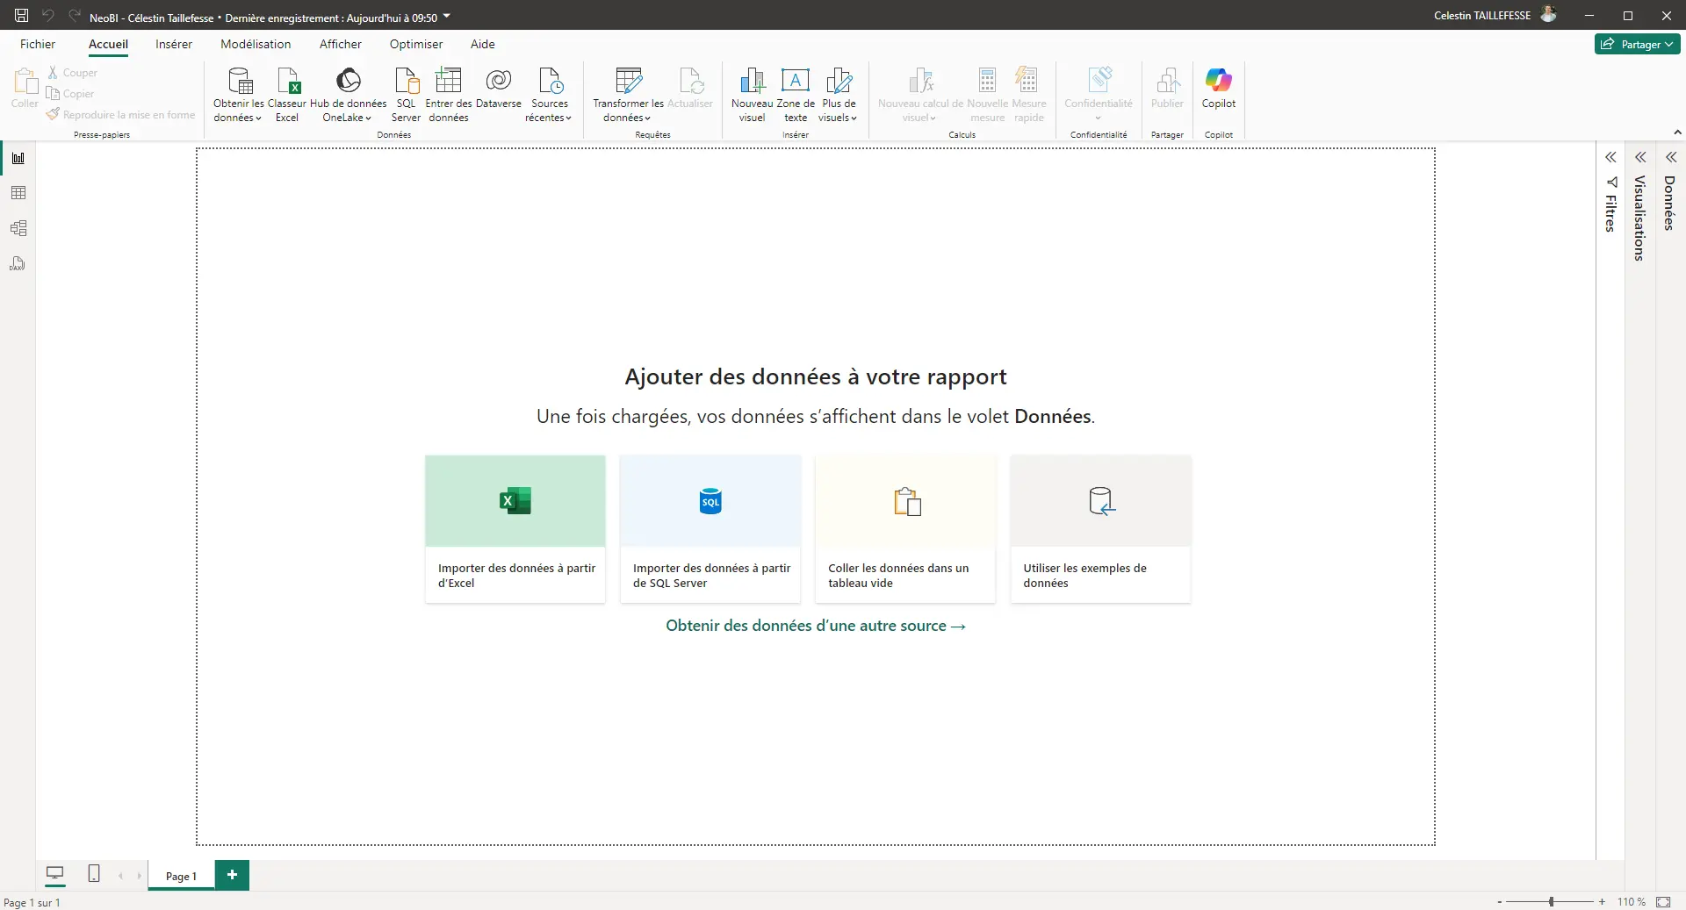Click Mesure rapide icon
The width and height of the screenshot is (1686, 910).
(x=1027, y=81)
